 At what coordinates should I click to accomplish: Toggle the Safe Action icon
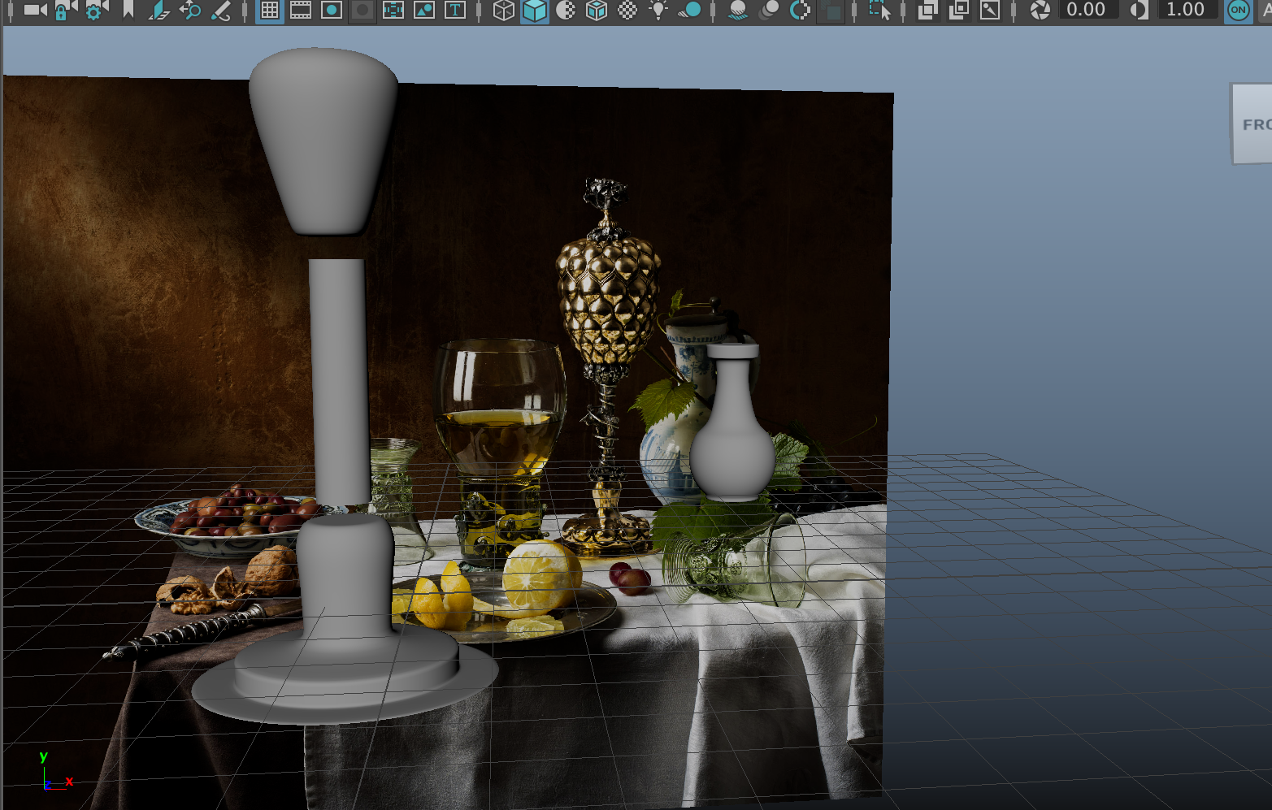tap(424, 11)
